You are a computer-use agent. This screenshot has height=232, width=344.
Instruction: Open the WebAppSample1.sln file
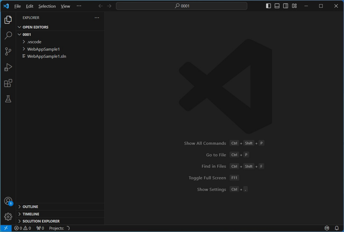[x=60, y=56]
